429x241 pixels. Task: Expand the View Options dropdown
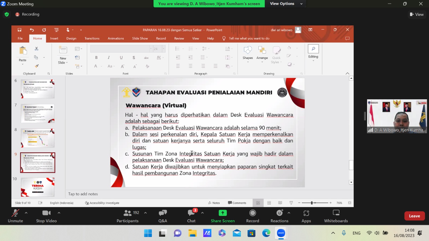286,4
